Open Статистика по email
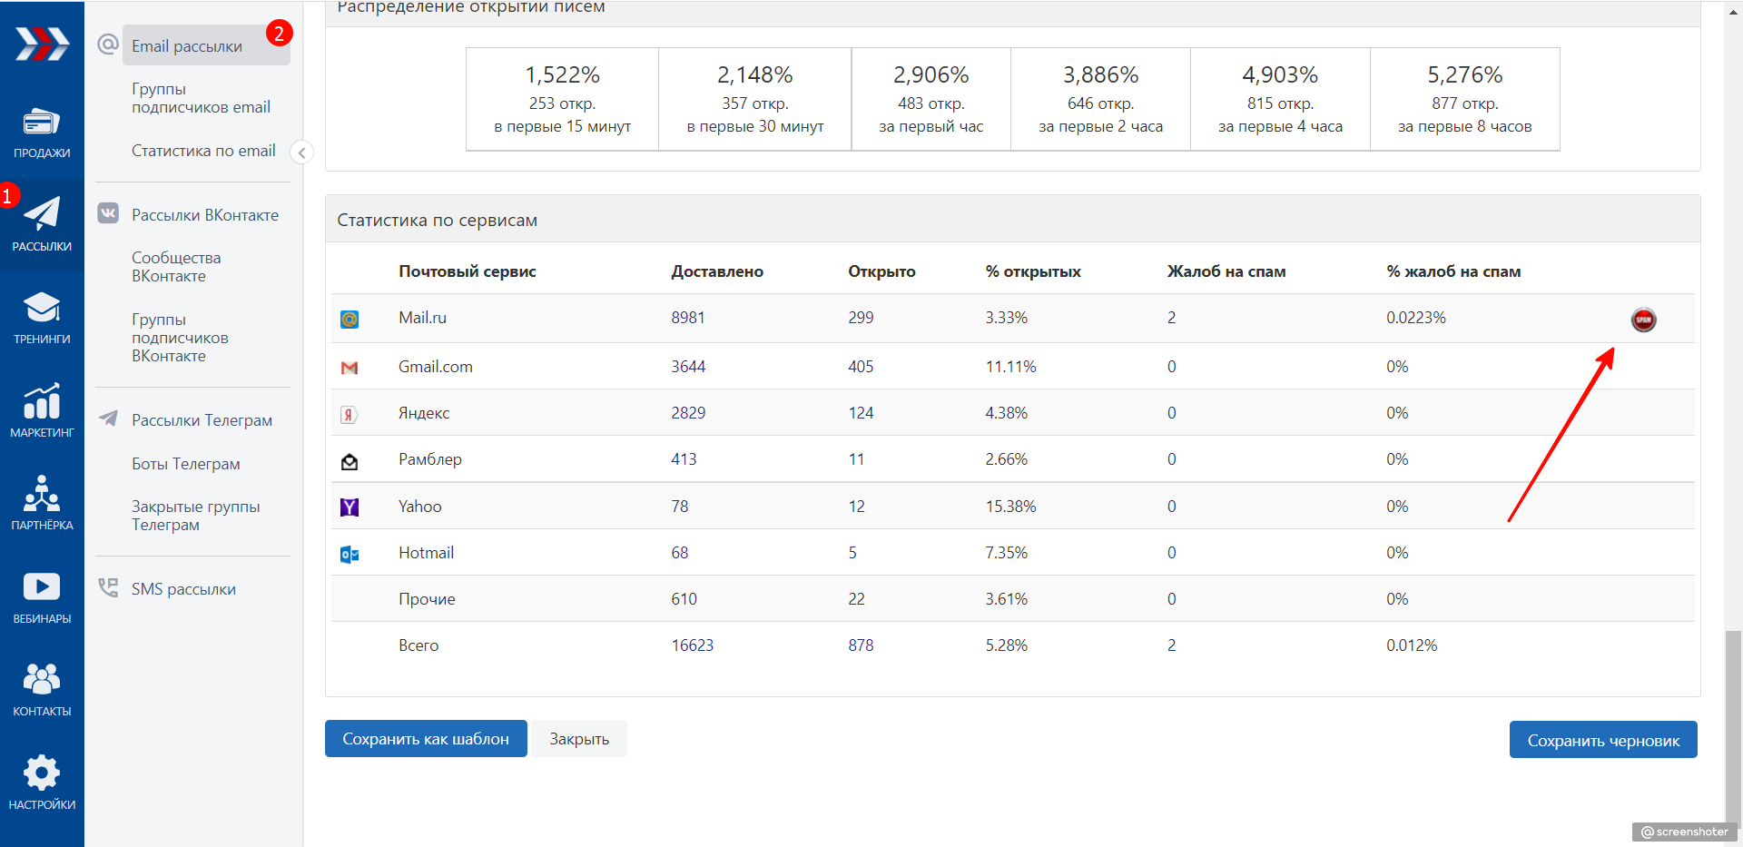1743x847 pixels. [203, 151]
